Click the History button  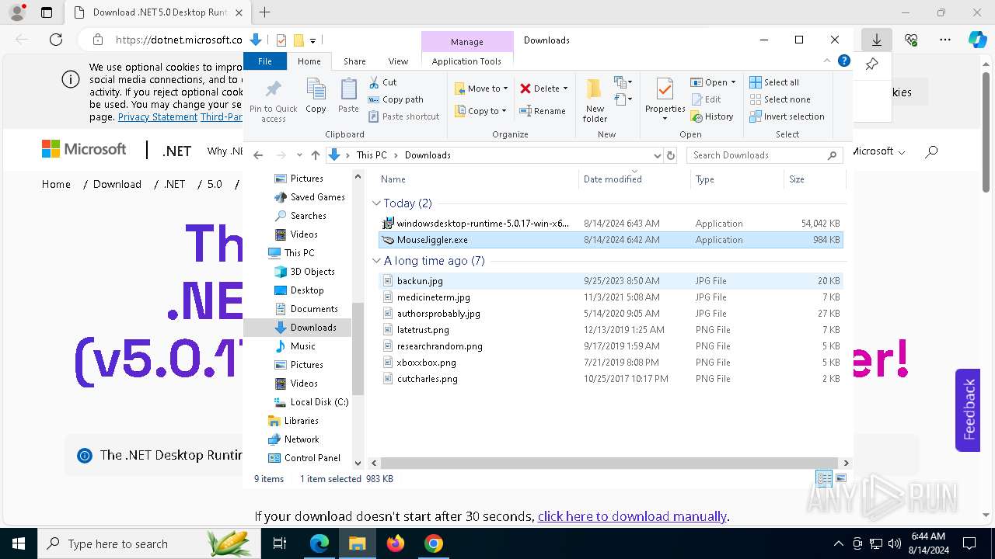click(712, 116)
